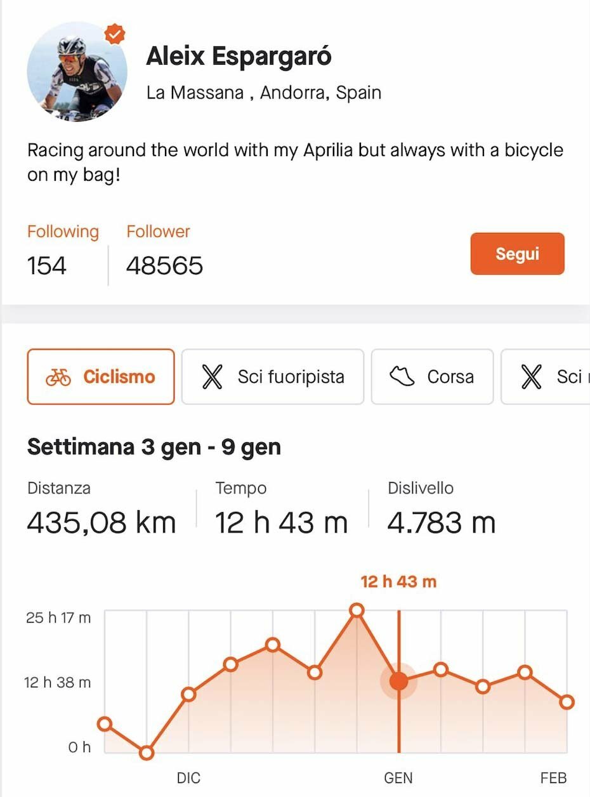Select the first chart data point at far left
Viewport: 590px width, 797px height.
click(x=105, y=724)
